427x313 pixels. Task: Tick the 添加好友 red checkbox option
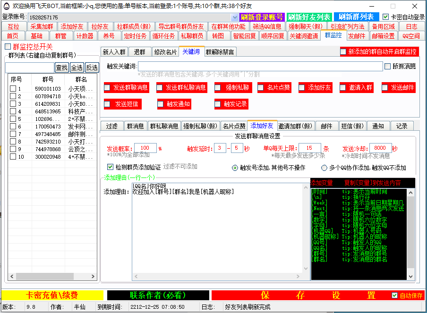click(x=302, y=88)
